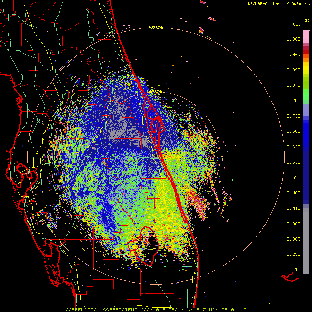
Task: Click the KMLB radar site black dot
Action: tap(156, 156)
